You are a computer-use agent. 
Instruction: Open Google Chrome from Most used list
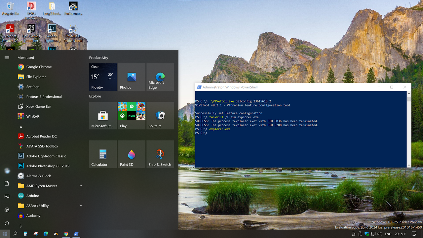pos(50,67)
